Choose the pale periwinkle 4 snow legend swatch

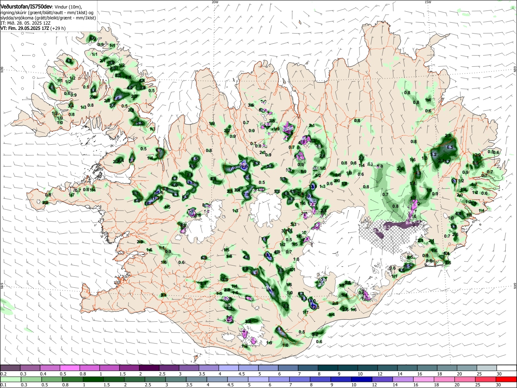coord(229,368)
